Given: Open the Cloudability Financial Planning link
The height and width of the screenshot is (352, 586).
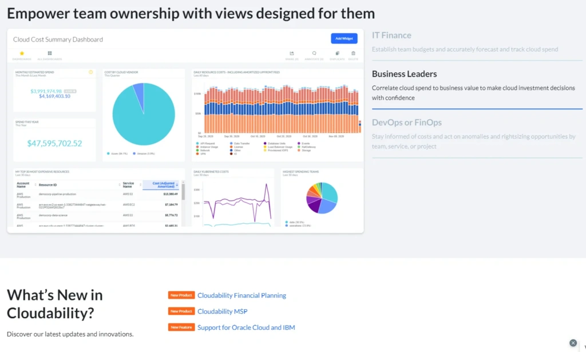Looking at the screenshot, I should tap(241, 295).
